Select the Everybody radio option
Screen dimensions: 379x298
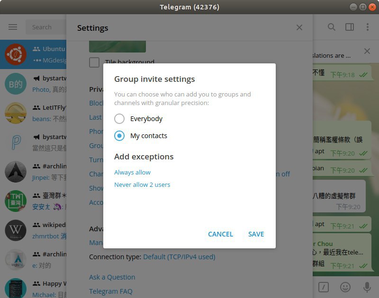click(x=119, y=119)
